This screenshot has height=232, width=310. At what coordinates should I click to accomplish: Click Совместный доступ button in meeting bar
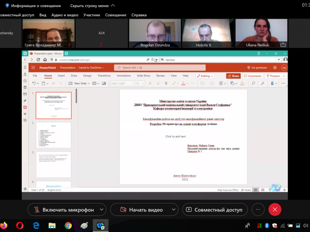pos(215,210)
